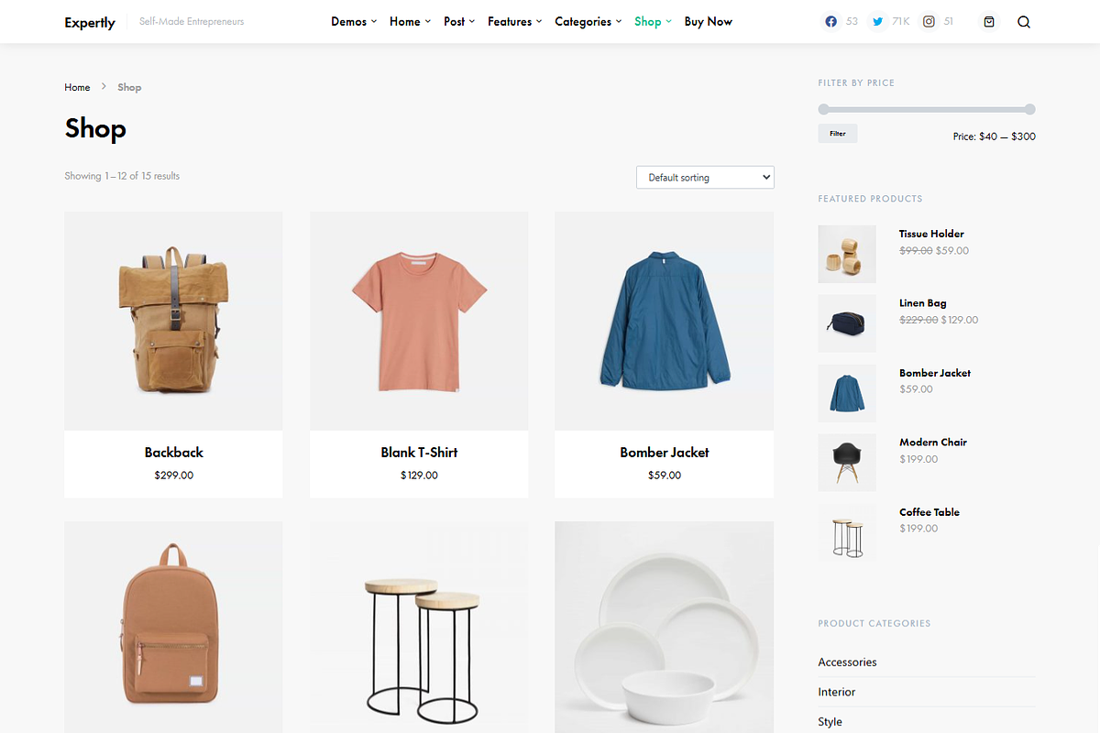Open the Default sorting dropdown

[x=705, y=177]
